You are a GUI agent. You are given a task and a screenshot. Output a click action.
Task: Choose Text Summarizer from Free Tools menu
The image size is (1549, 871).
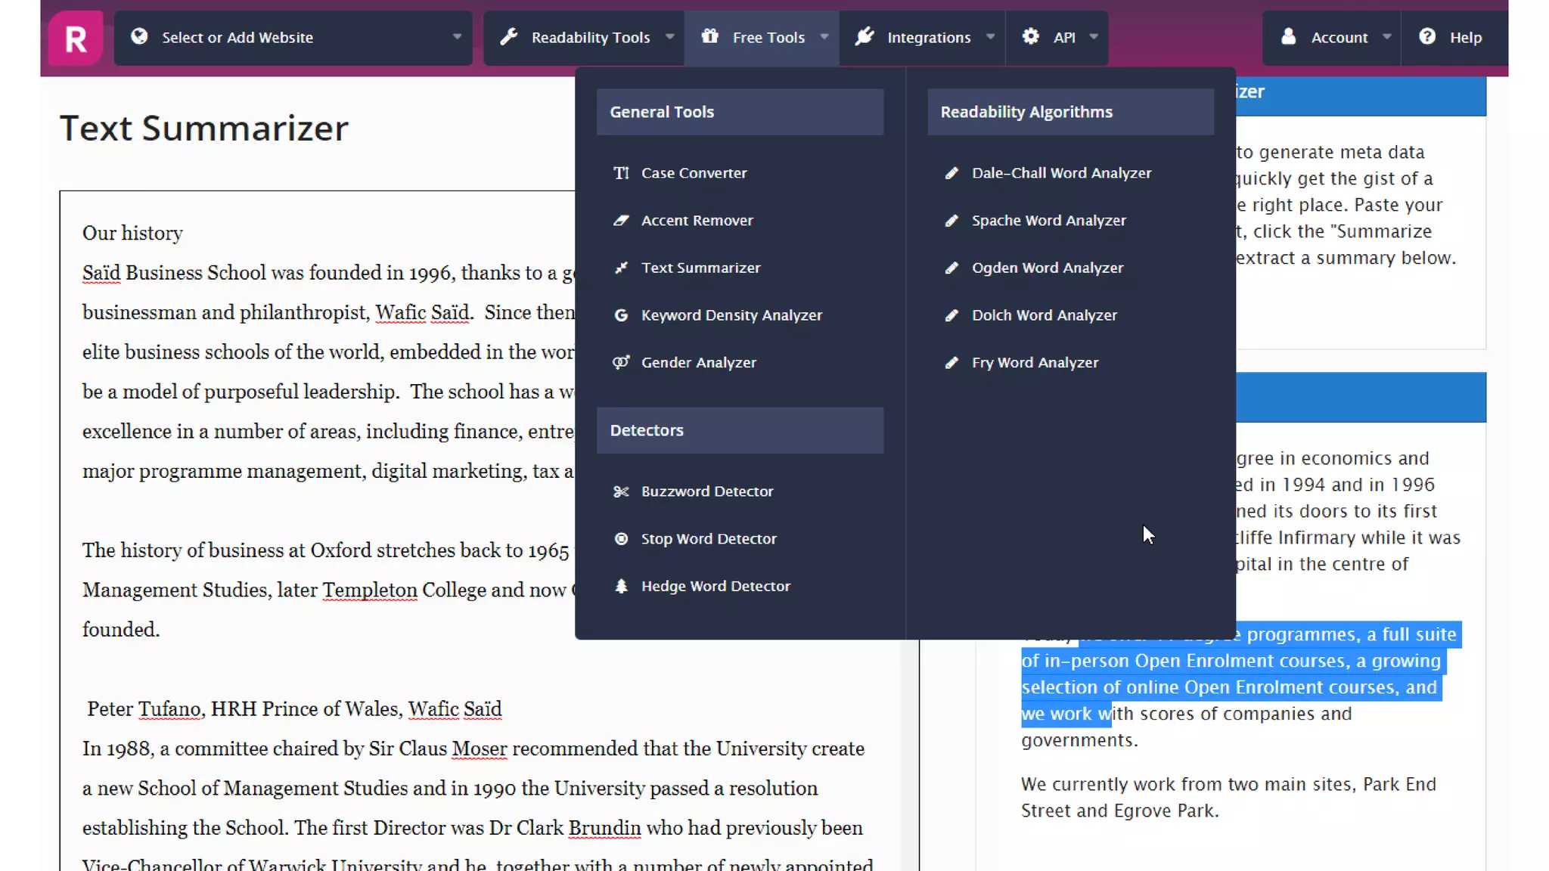700,268
